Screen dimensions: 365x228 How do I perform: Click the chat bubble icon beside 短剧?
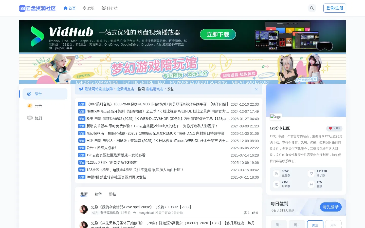(x=30, y=118)
